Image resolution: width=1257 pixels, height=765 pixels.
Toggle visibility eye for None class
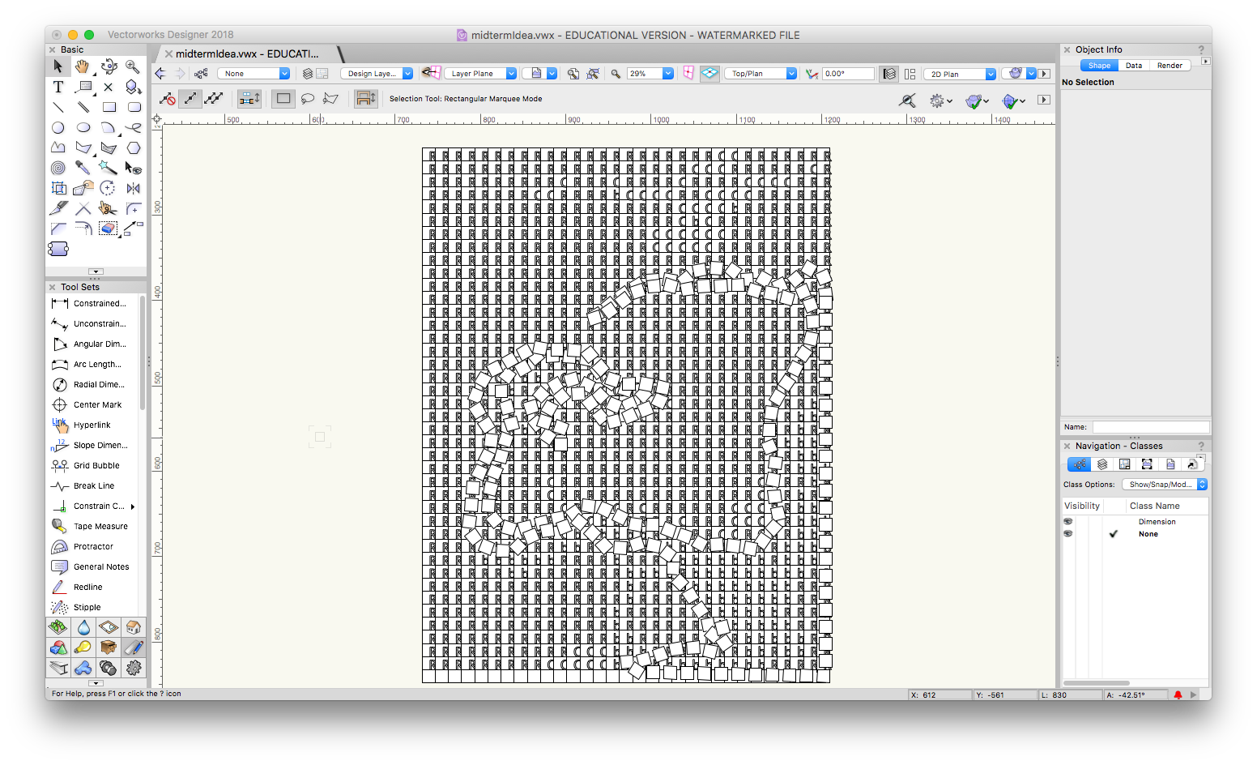[1068, 534]
